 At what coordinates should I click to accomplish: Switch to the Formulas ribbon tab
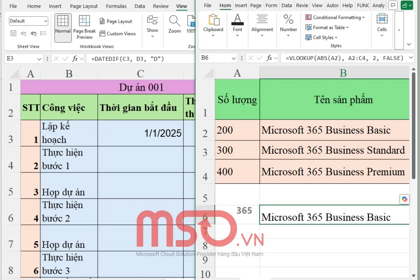click(x=116, y=6)
